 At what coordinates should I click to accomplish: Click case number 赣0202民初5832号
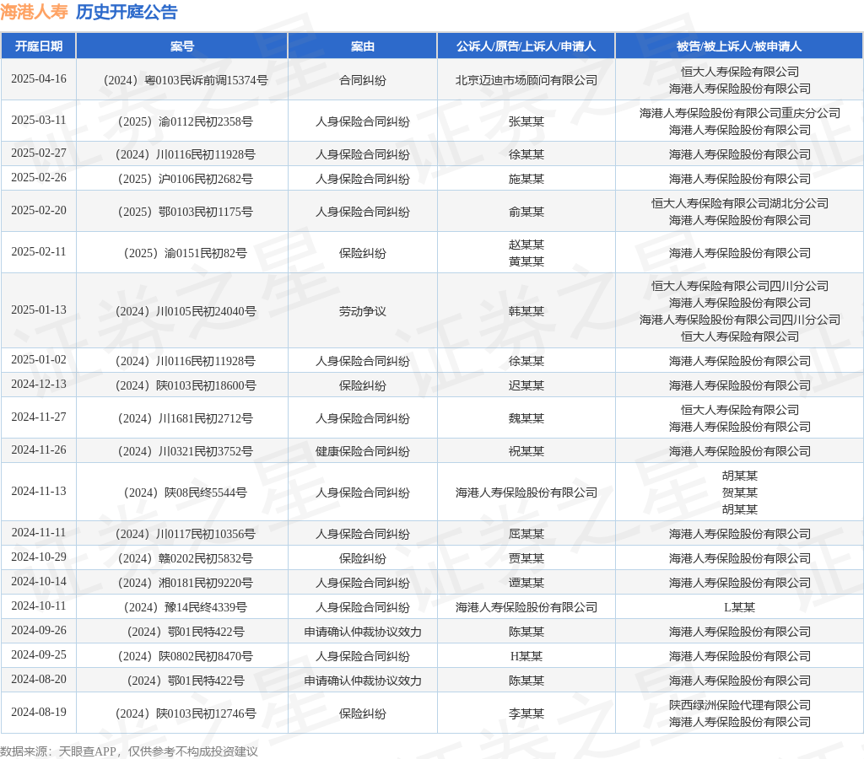[186, 558]
